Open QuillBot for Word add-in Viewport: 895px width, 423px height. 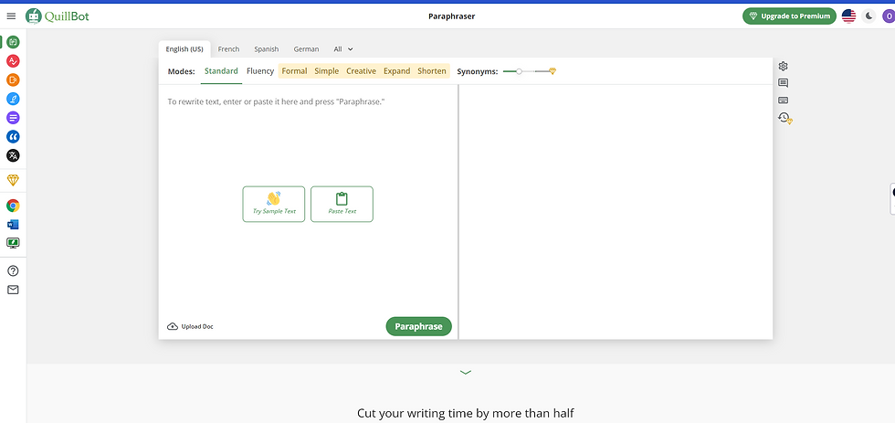(13, 225)
